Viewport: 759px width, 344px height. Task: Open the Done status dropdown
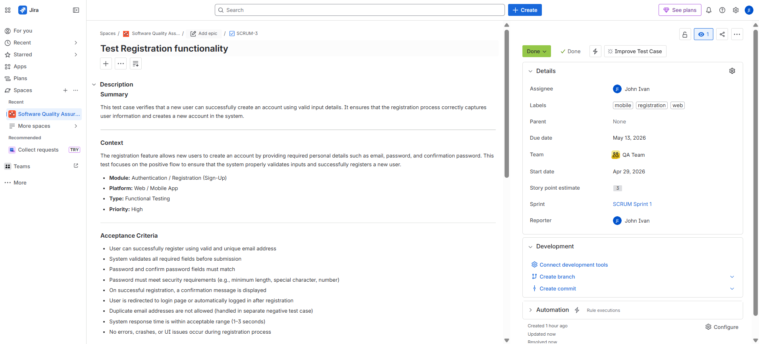pyautogui.click(x=536, y=52)
